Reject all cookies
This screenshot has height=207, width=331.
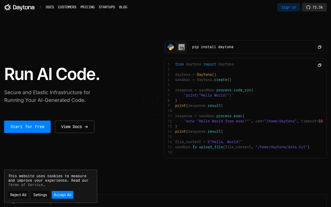click(18, 195)
